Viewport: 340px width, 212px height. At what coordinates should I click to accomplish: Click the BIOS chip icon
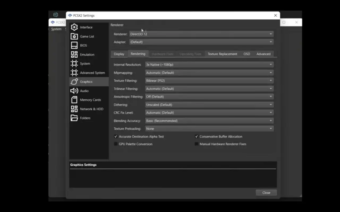click(74, 45)
